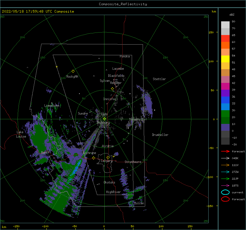Click the yellow diamond at radar center near Olds
Viewport: 246px width, 230px height.
click(x=104, y=119)
